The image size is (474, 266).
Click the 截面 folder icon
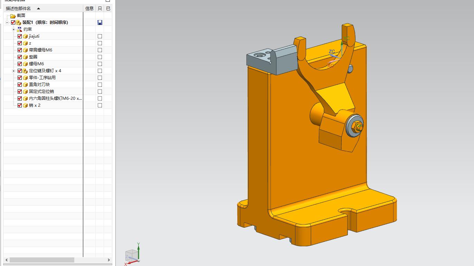coord(13,16)
